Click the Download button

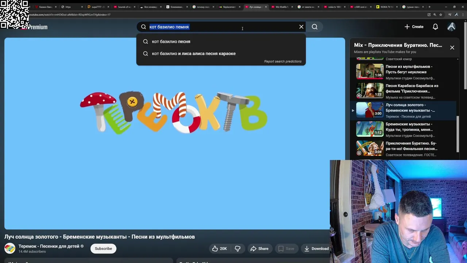tap(316, 248)
